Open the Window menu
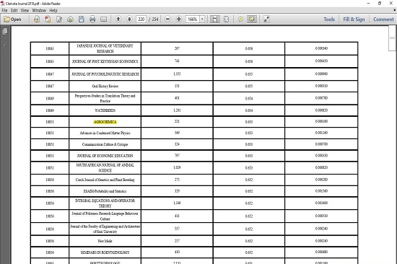The height and width of the screenshot is (264, 397). tap(39, 10)
